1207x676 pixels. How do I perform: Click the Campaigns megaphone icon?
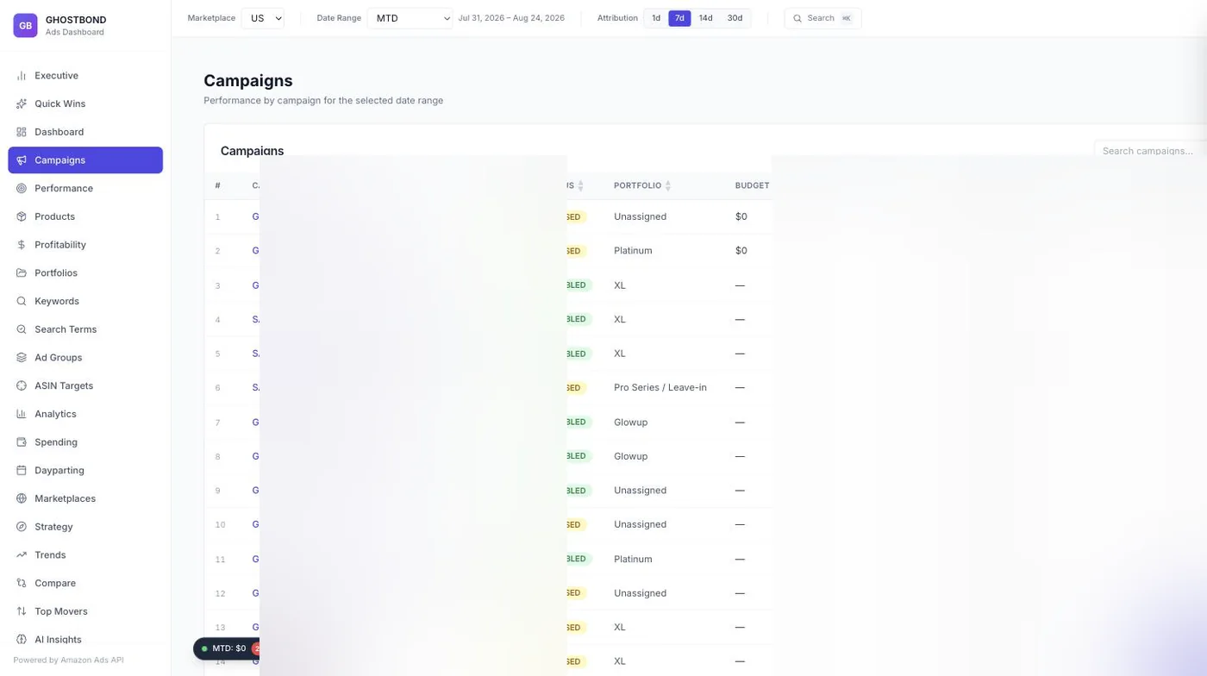(22, 160)
